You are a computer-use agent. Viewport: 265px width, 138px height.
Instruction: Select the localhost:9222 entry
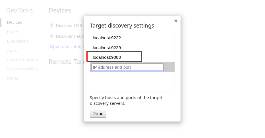coord(107,38)
